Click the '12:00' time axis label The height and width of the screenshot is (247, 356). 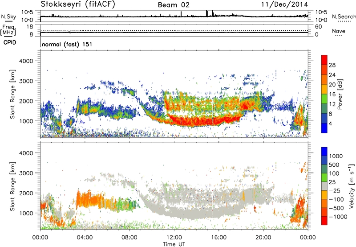tap(174, 238)
